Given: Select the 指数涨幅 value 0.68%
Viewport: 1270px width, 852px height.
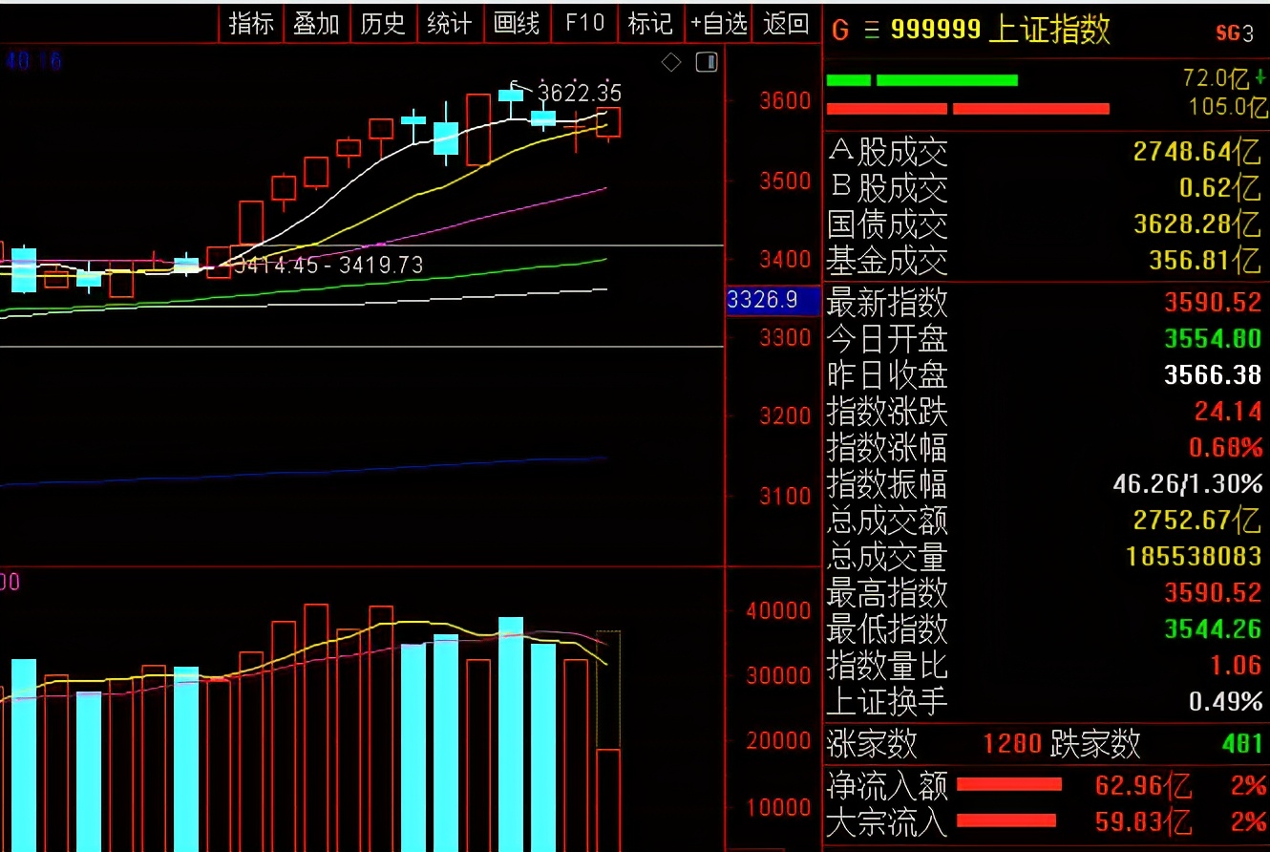Looking at the screenshot, I should click(x=1225, y=447).
